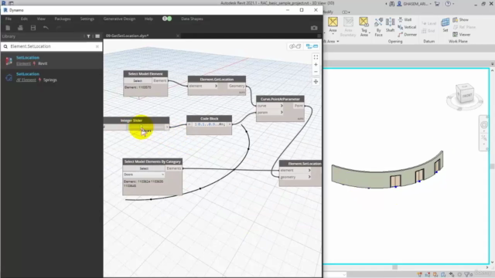Select SetLocation Element Revit search result

click(x=52, y=60)
